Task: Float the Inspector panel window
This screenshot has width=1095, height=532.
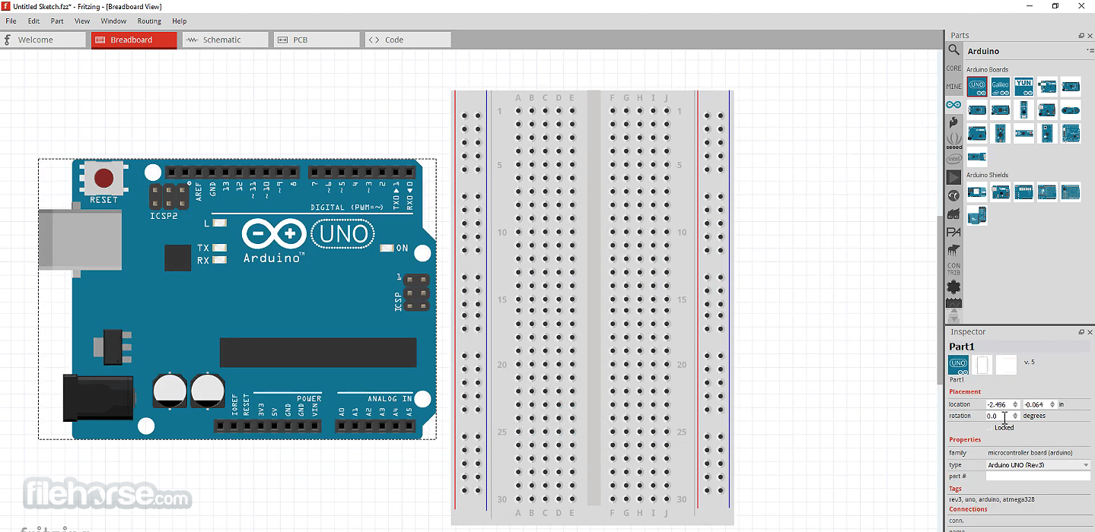Action: [x=1081, y=332]
